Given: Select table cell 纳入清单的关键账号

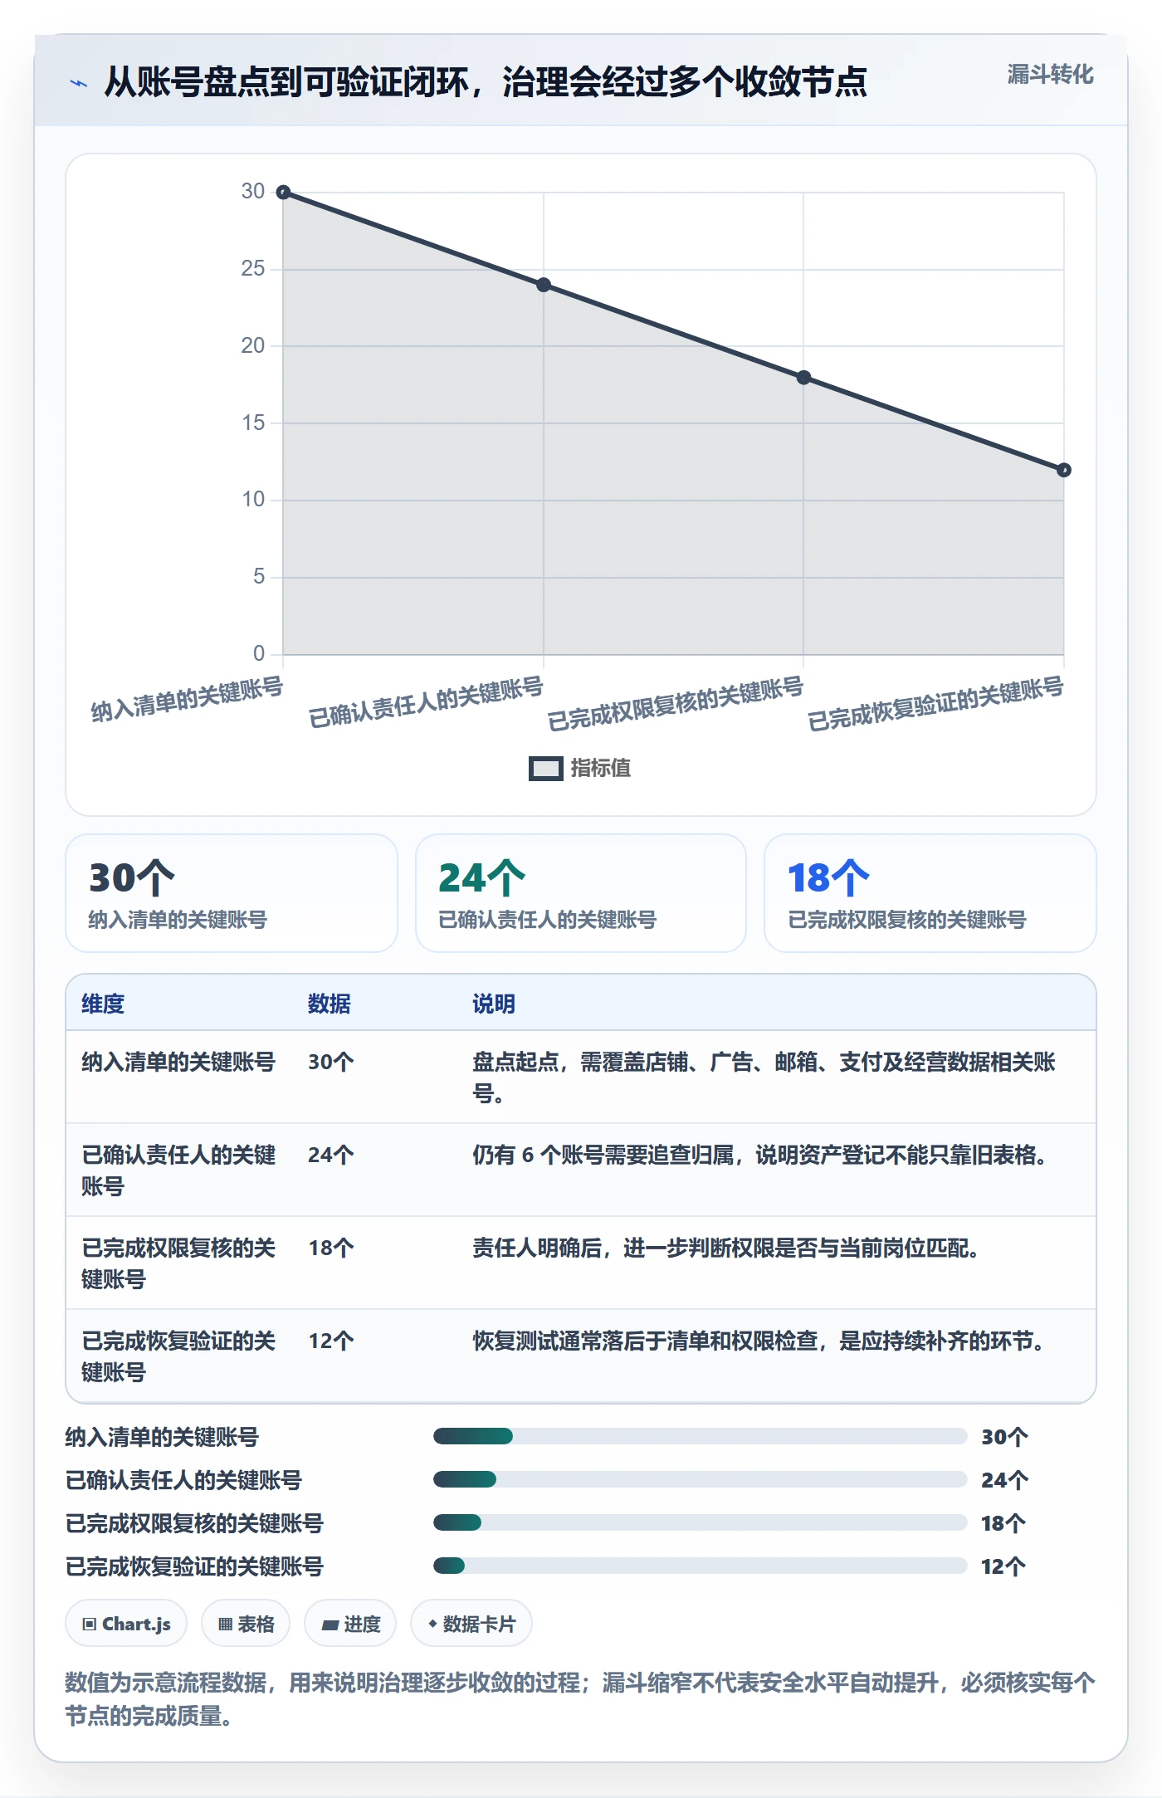Looking at the screenshot, I should coord(178,1062).
